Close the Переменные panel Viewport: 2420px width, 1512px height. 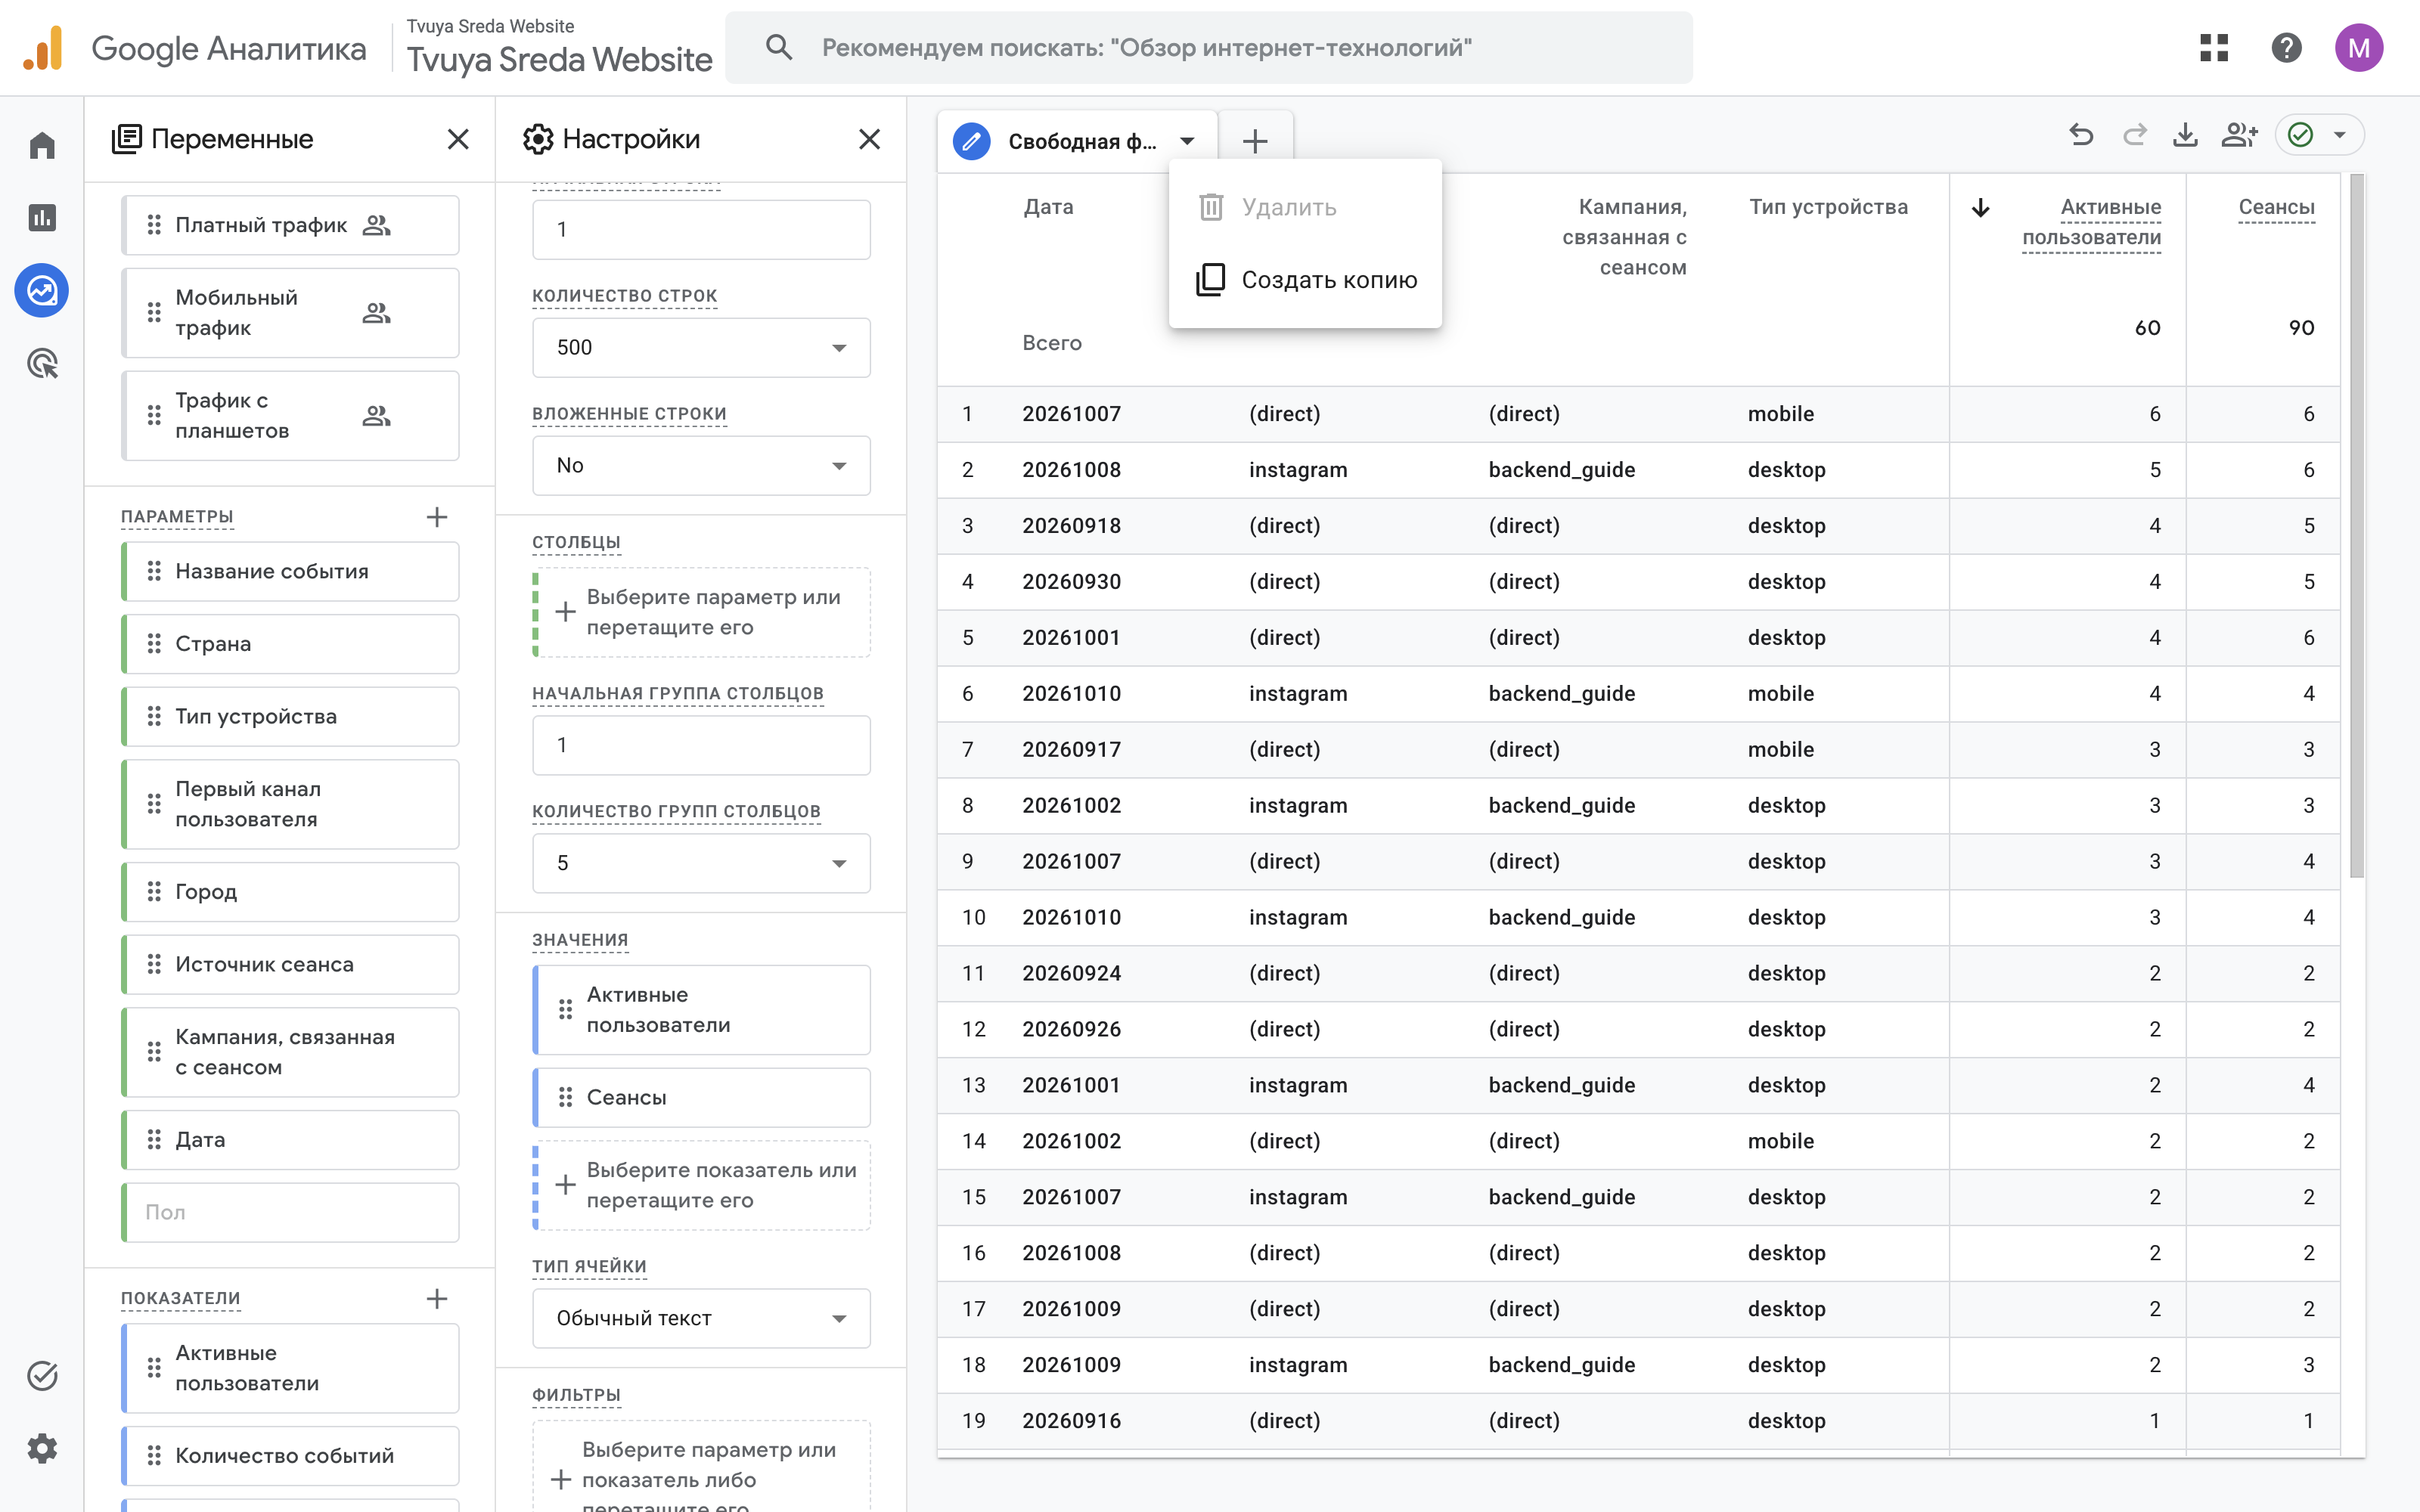[458, 139]
